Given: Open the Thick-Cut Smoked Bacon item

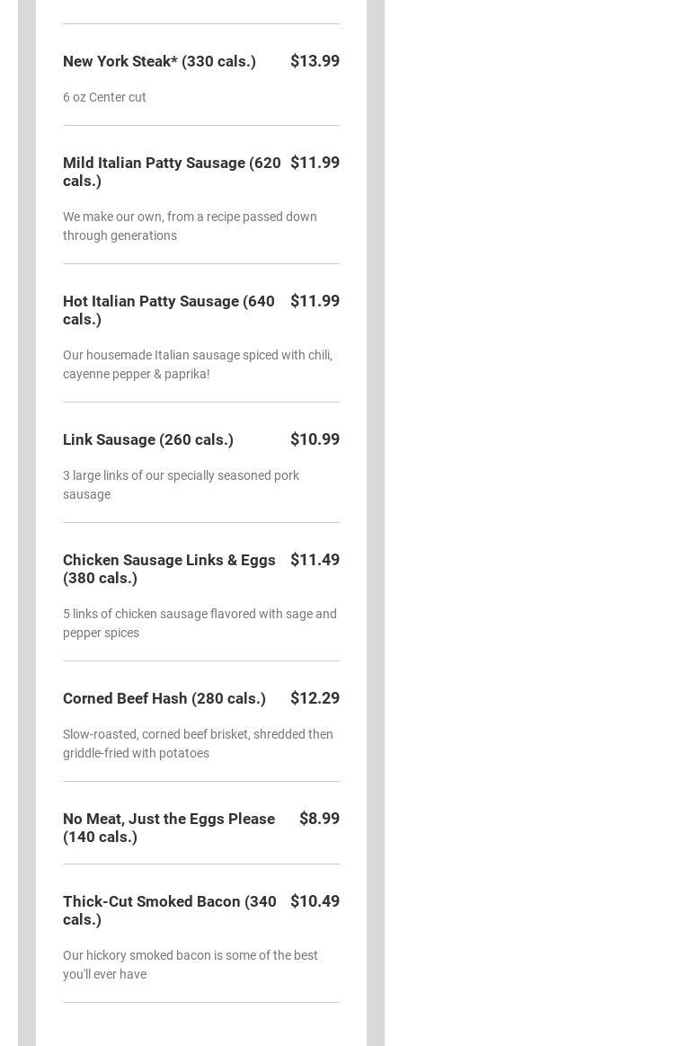Looking at the screenshot, I should (170, 910).
